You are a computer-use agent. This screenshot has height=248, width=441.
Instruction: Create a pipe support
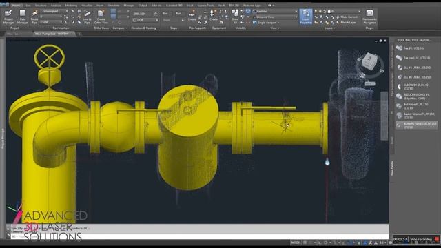point(192,15)
